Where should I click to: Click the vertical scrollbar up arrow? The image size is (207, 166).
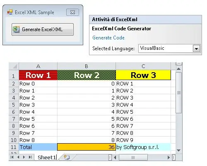pyautogui.click(x=179, y=69)
